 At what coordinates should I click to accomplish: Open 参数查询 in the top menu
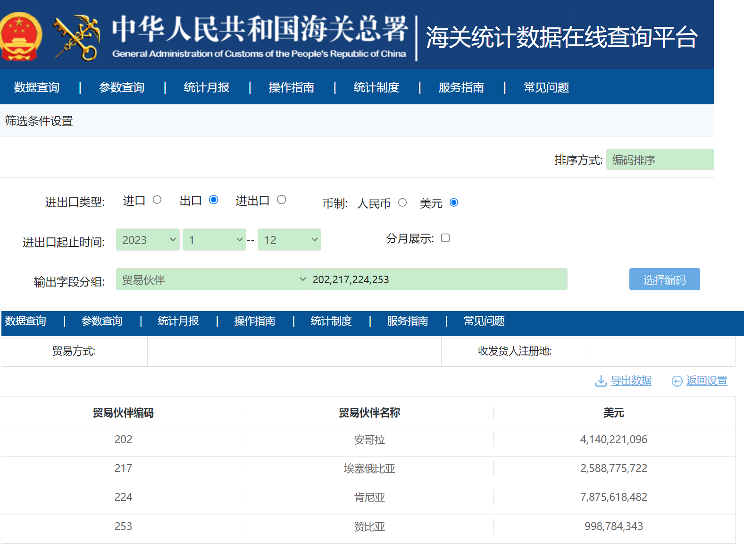tap(122, 87)
